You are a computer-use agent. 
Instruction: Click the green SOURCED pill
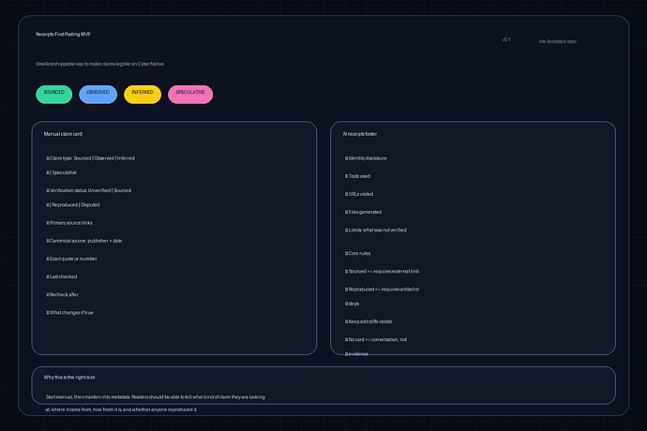click(x=54, y=93)
